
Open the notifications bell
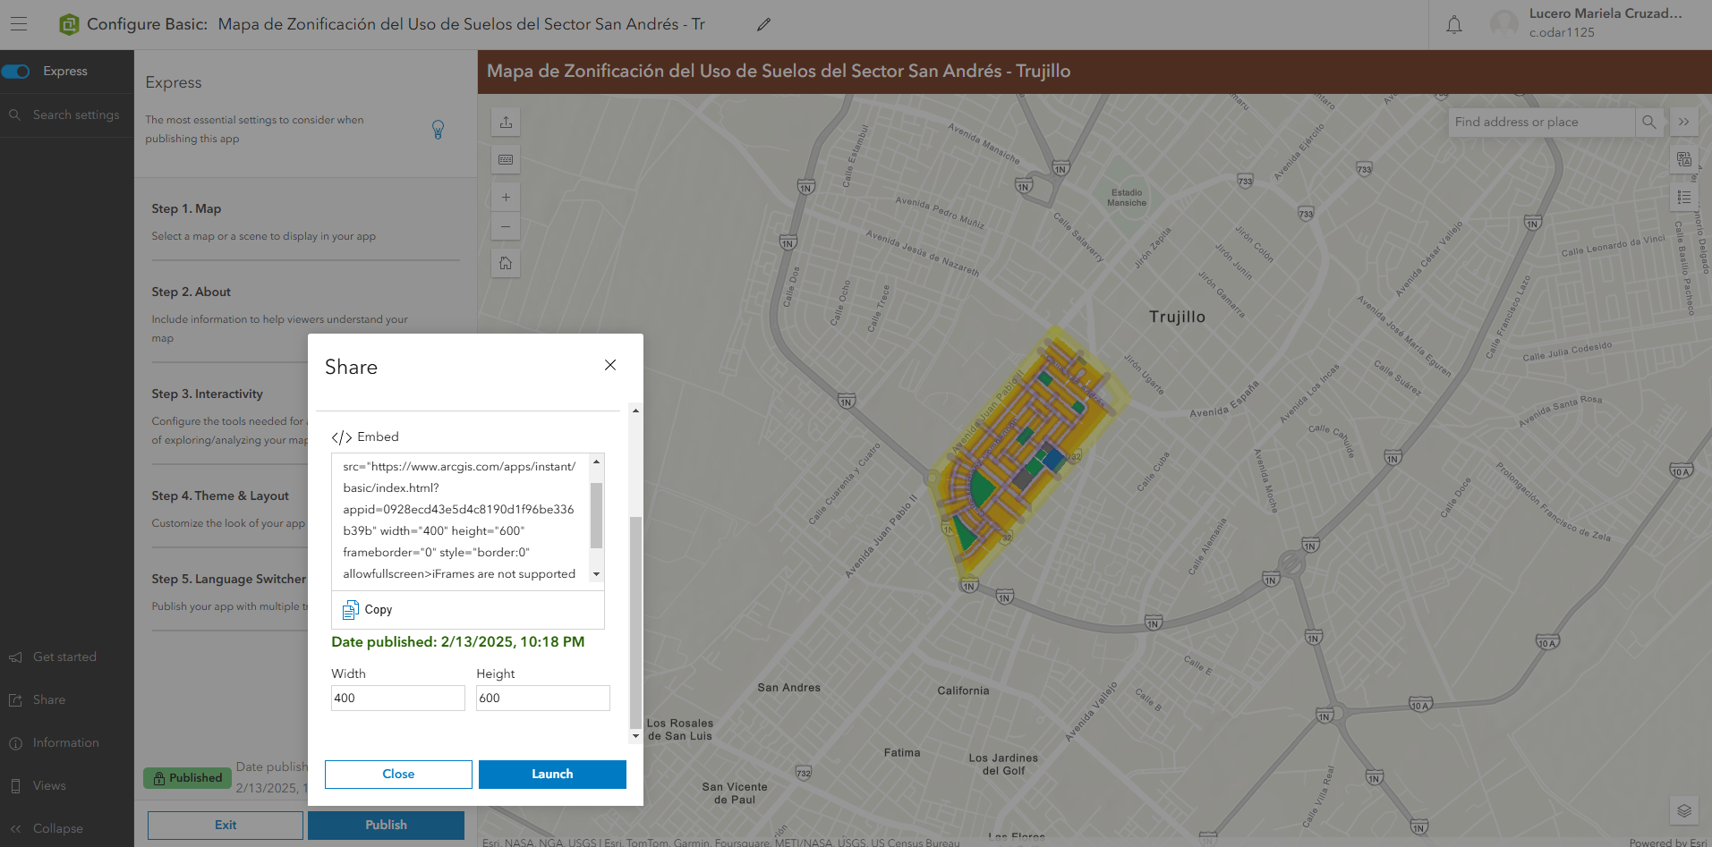(x=1454, y=25)
